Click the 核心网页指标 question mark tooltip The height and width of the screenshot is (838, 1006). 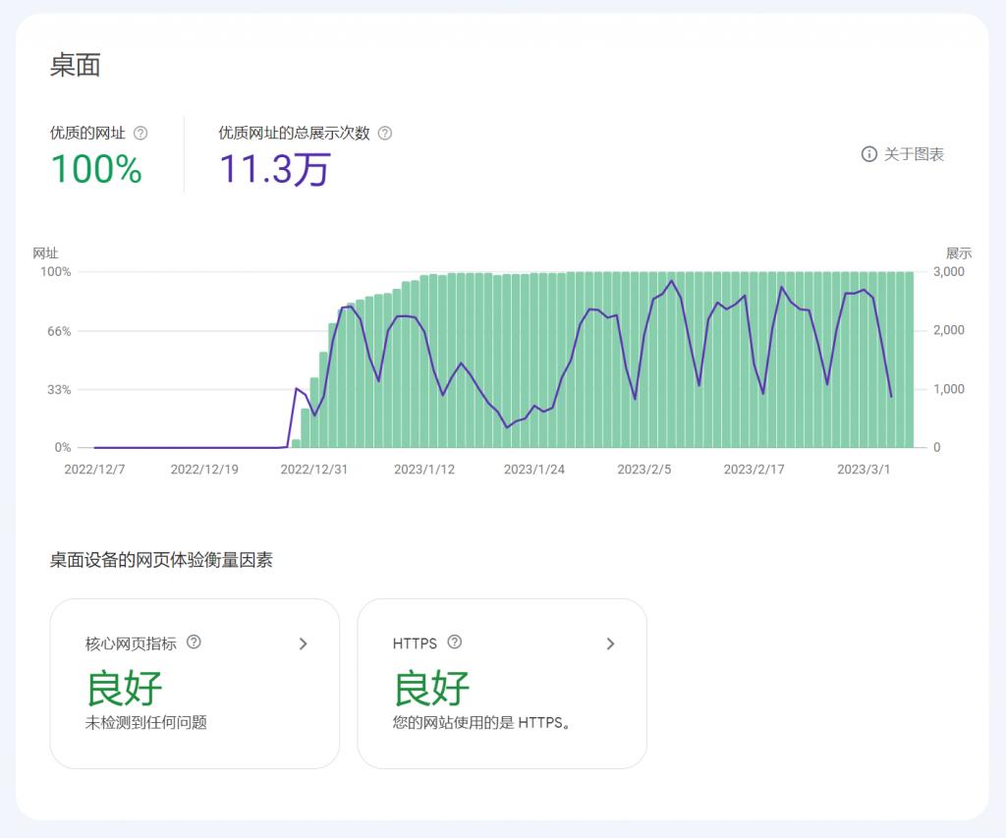(193, 643)
